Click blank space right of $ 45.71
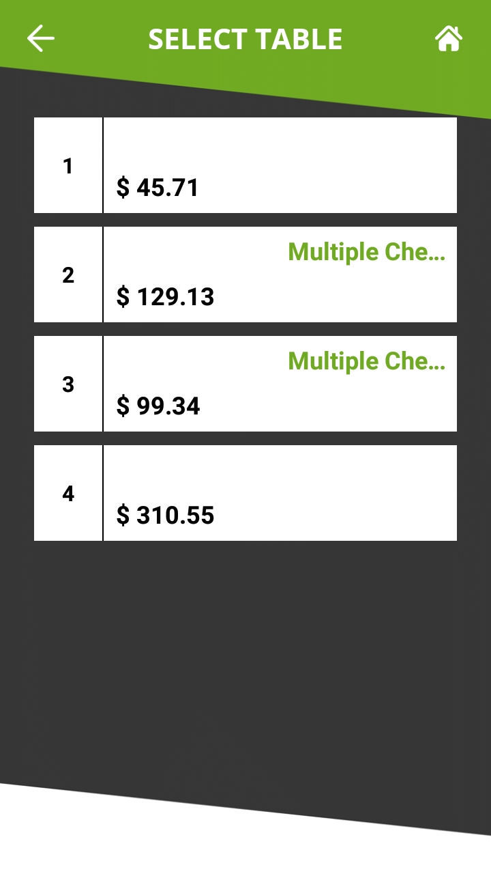The width and height of the screenshot is (491, 874). (327, 187)
